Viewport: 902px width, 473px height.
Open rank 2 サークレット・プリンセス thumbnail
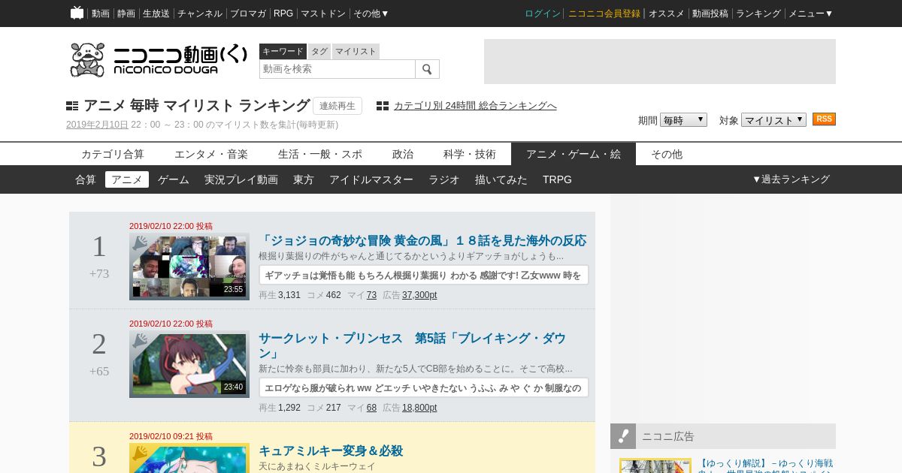pos(189,364)
